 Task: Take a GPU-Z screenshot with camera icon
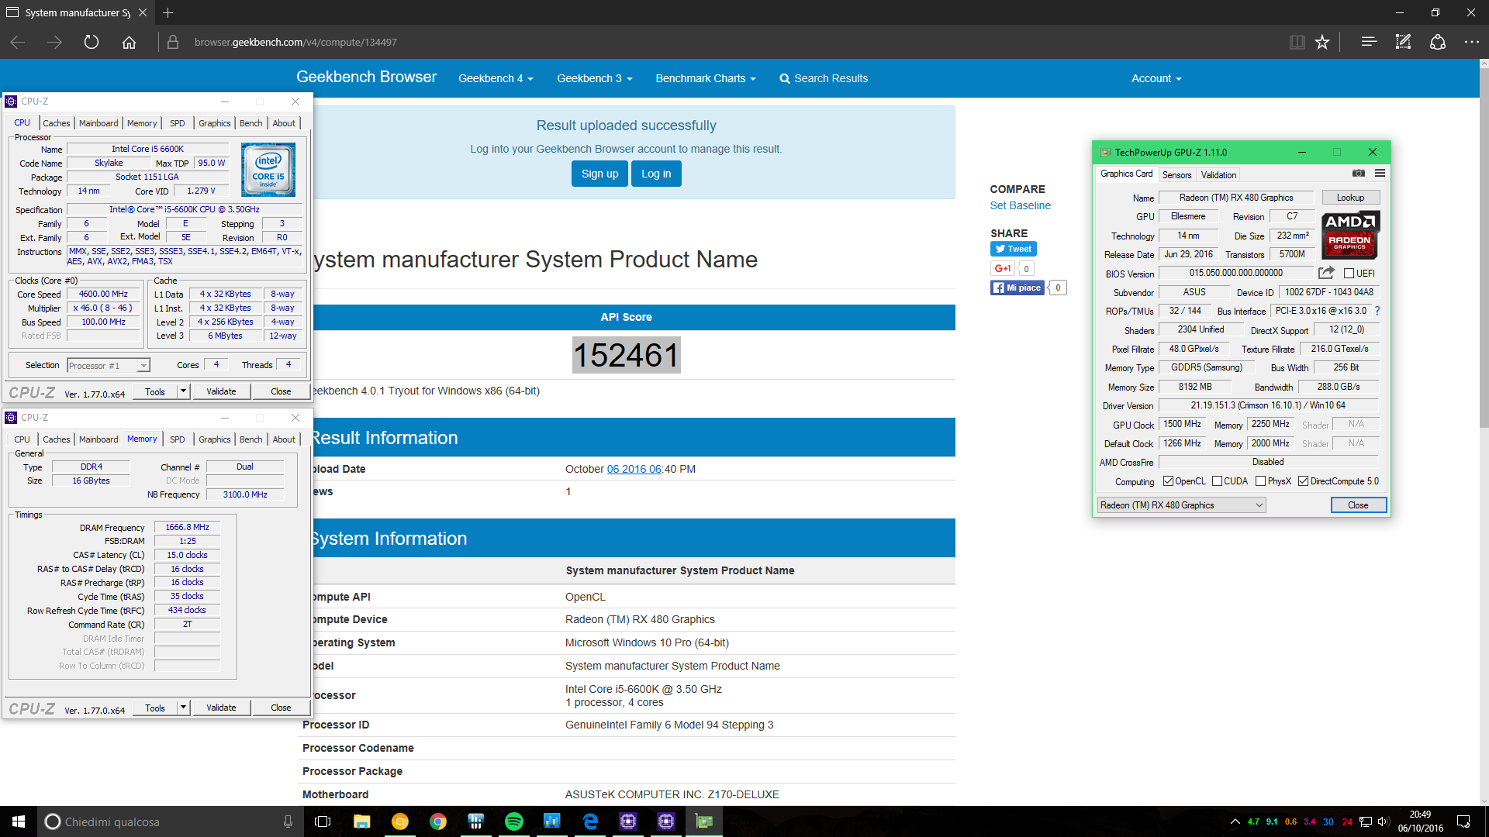pyautogui.click(x=1359, y=174)
